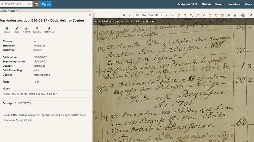The height and width of the screenshot is (142, 254).
Task: Rotate the image clockwise
Action: [216, 16]
